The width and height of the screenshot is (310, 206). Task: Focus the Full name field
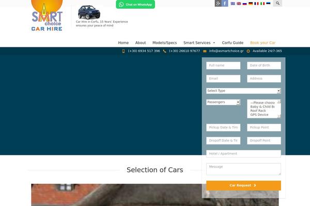coord(223,65)
